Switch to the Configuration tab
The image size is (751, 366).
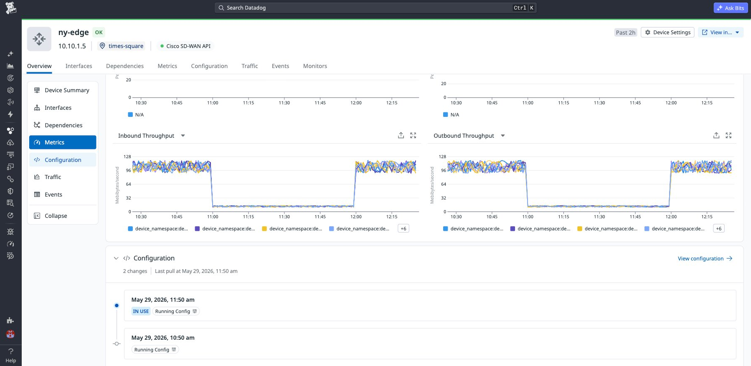[x=209, y=66]
